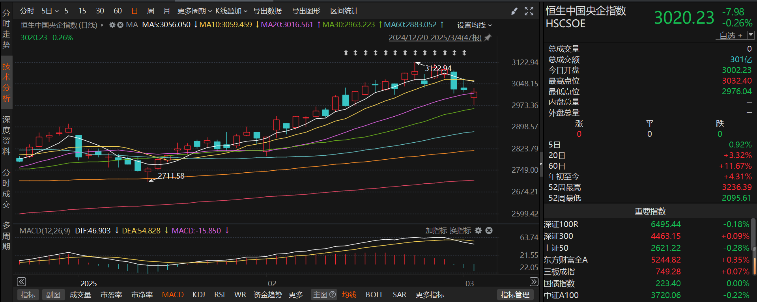The width and height of the screenshot is (757, 302).
Task: Select the drawing brush tool icon
Action: (514, 11)
